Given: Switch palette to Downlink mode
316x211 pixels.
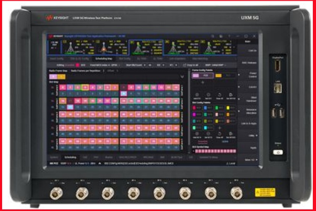Looking at the screenshot, I should pyautogui.click(x=203, y=142).
